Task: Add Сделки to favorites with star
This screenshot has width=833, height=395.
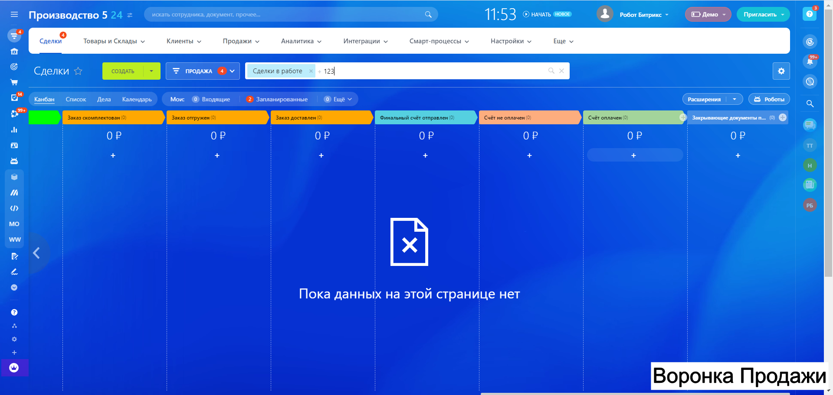Action: click(x=78, y=71)
